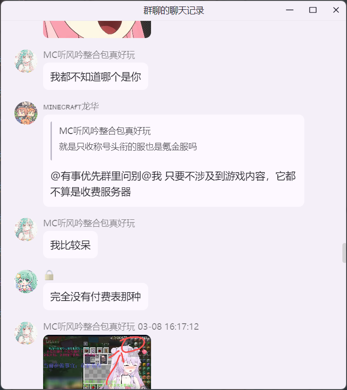This screenshot has height=390, width=347.
Task: Select the 完全没有付费表那种 message bubble
Action: (96, 296)
